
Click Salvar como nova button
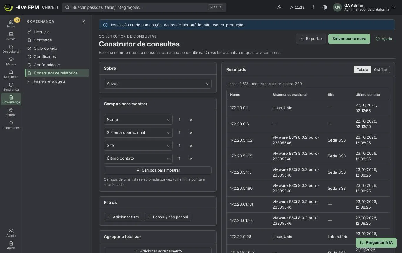tap(349, 39)
